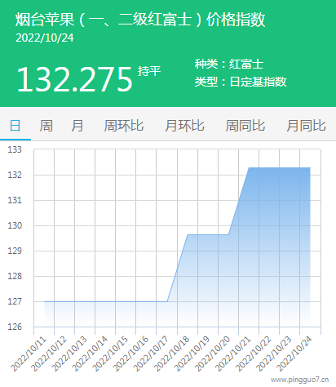
Task: Click the chart title 烟台苹果价格指数
Action: pos(140,20)
